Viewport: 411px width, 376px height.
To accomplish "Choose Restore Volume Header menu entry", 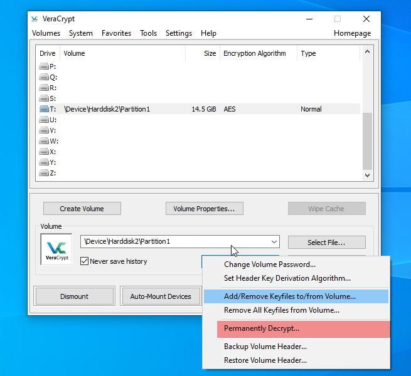I will (296, 360).
